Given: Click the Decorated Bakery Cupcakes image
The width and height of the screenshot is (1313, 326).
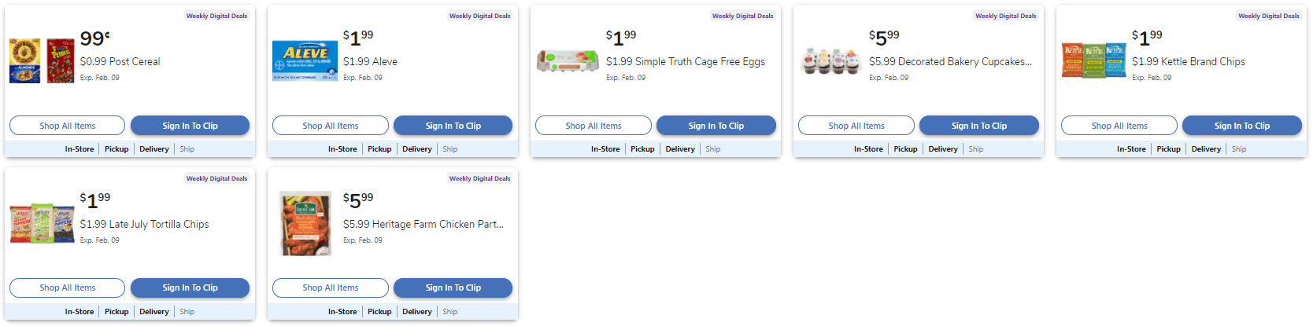Looking at the screenshot, I should pos(830,60).
